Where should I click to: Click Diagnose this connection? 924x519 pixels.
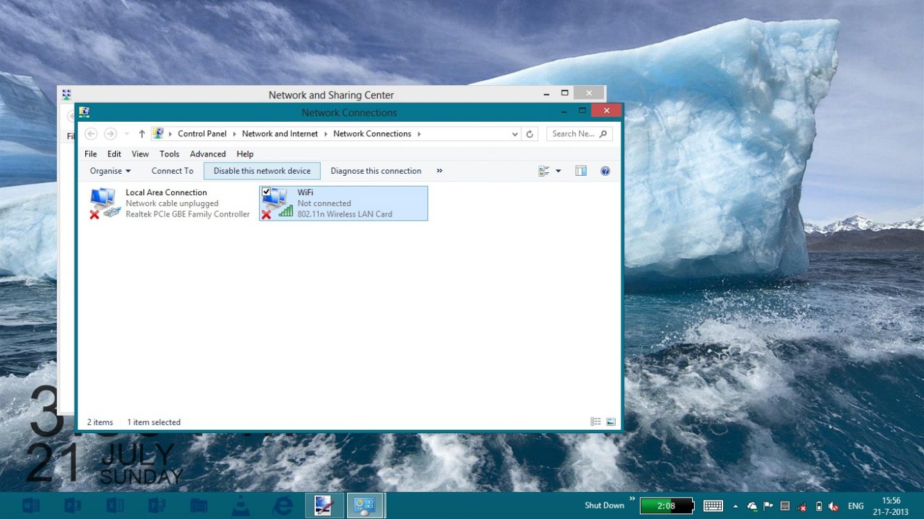coord(376,171)
